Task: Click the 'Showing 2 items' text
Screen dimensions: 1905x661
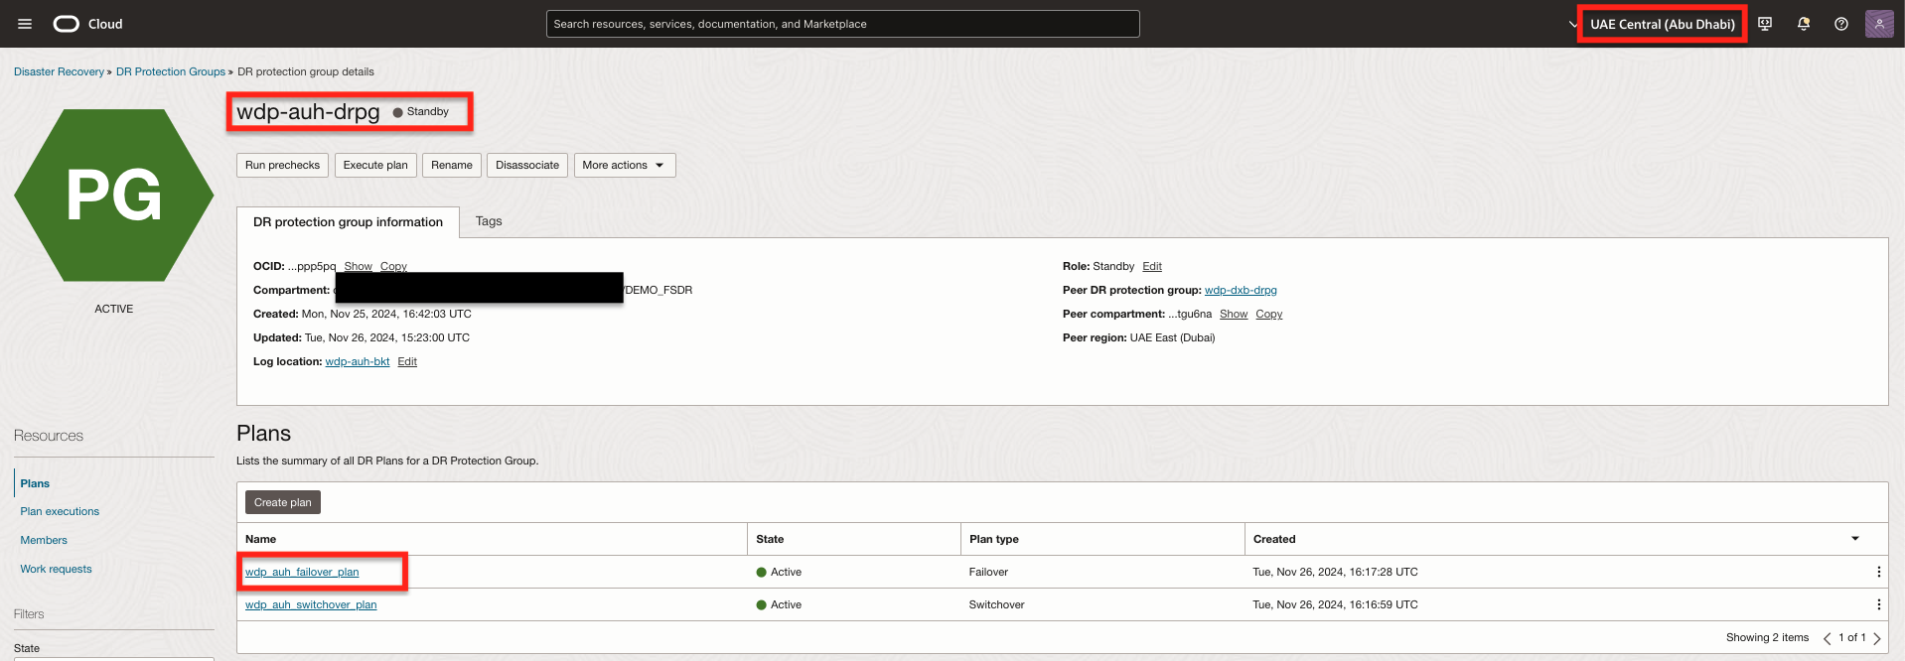Action: pyautogui.click(x=1767, y=637)
